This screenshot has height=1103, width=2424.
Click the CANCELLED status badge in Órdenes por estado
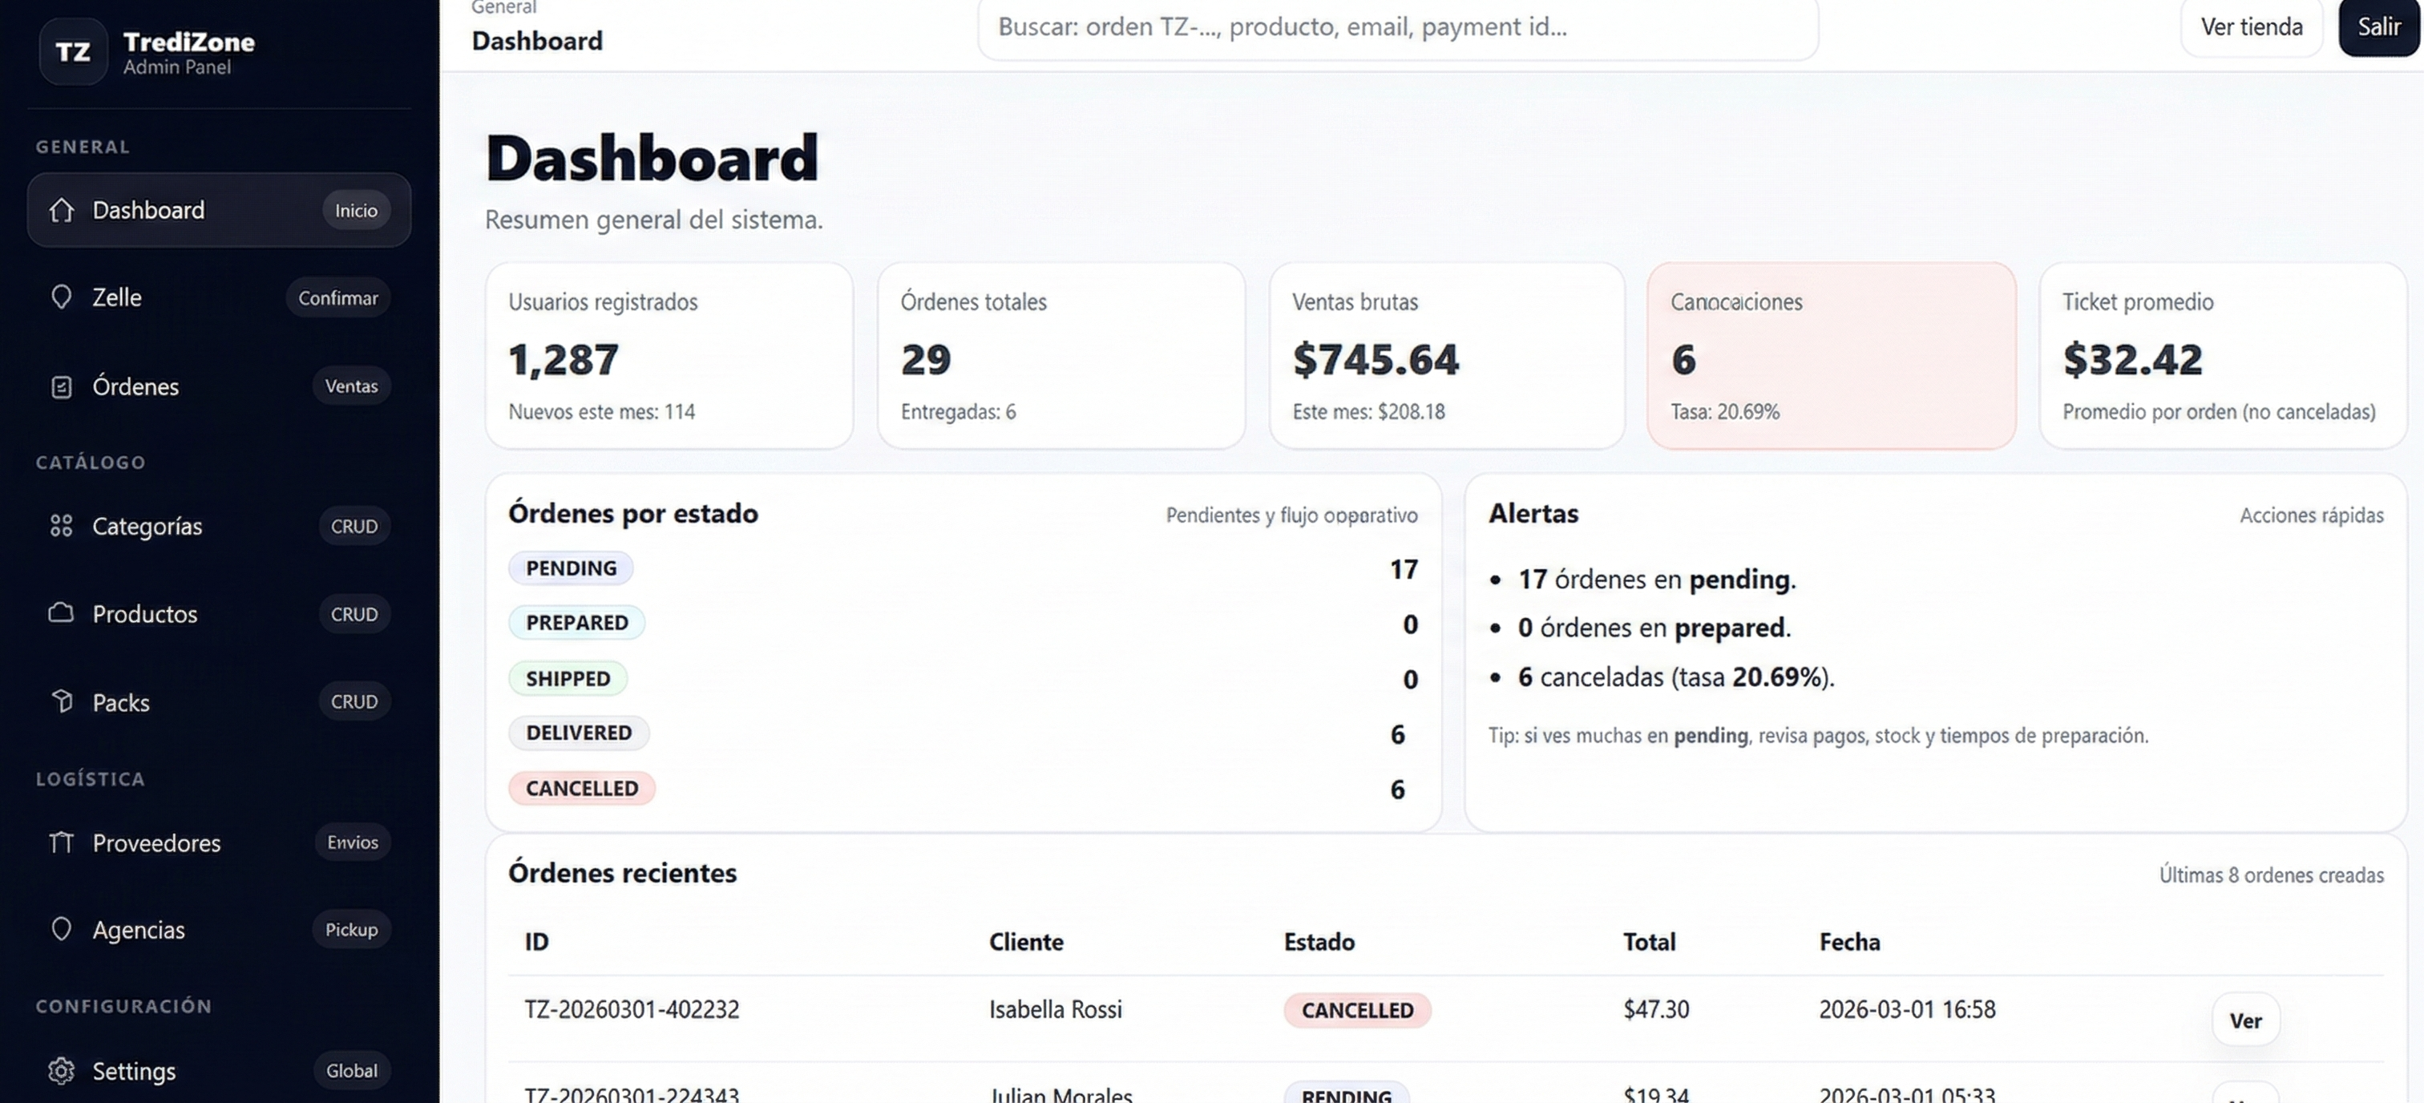tap(581, 789)
